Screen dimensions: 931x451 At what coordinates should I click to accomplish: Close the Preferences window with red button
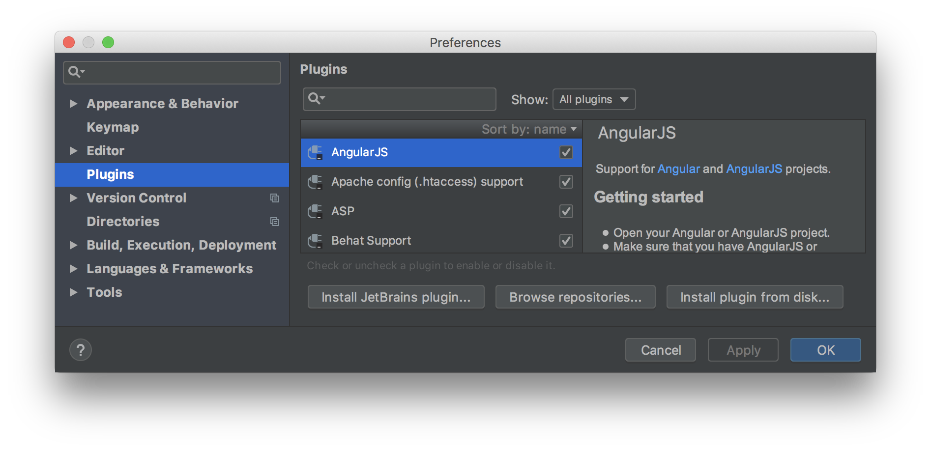(69, 42)
